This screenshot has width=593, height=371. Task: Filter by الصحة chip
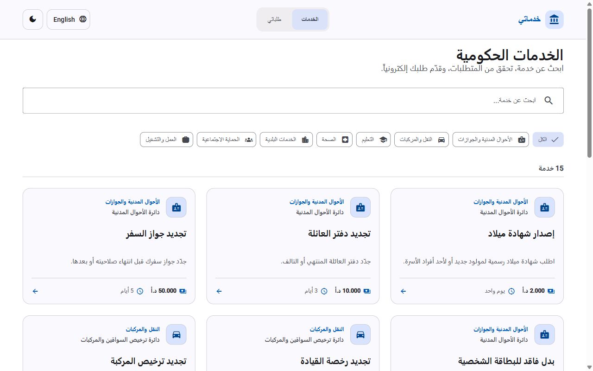click(x=334, y=140)
